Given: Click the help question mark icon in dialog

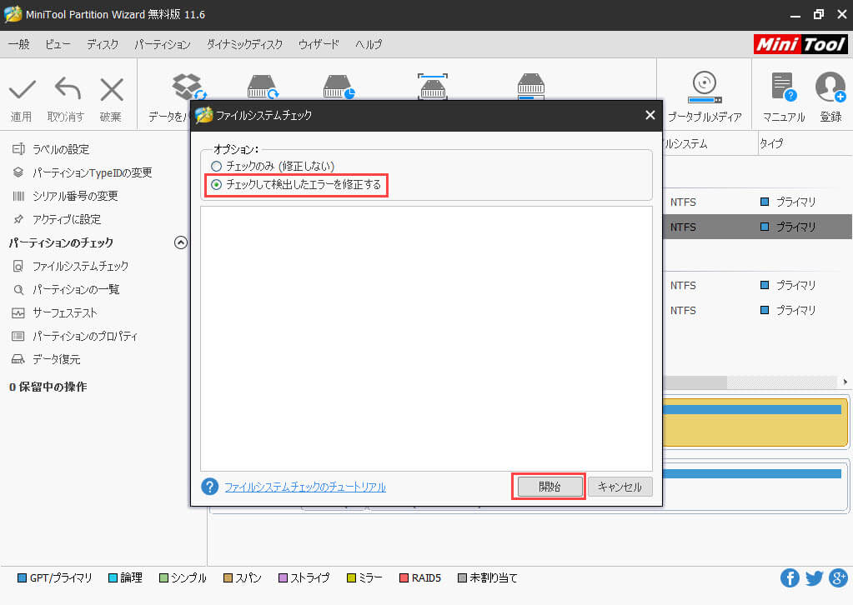Looking at the screenshot, I should 210,487.
